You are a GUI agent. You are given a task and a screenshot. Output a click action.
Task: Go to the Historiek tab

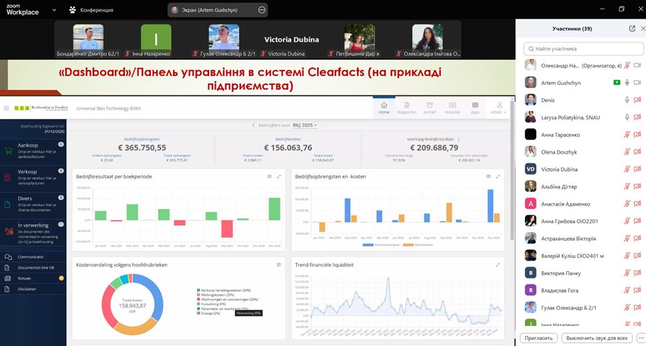(452, 108)
